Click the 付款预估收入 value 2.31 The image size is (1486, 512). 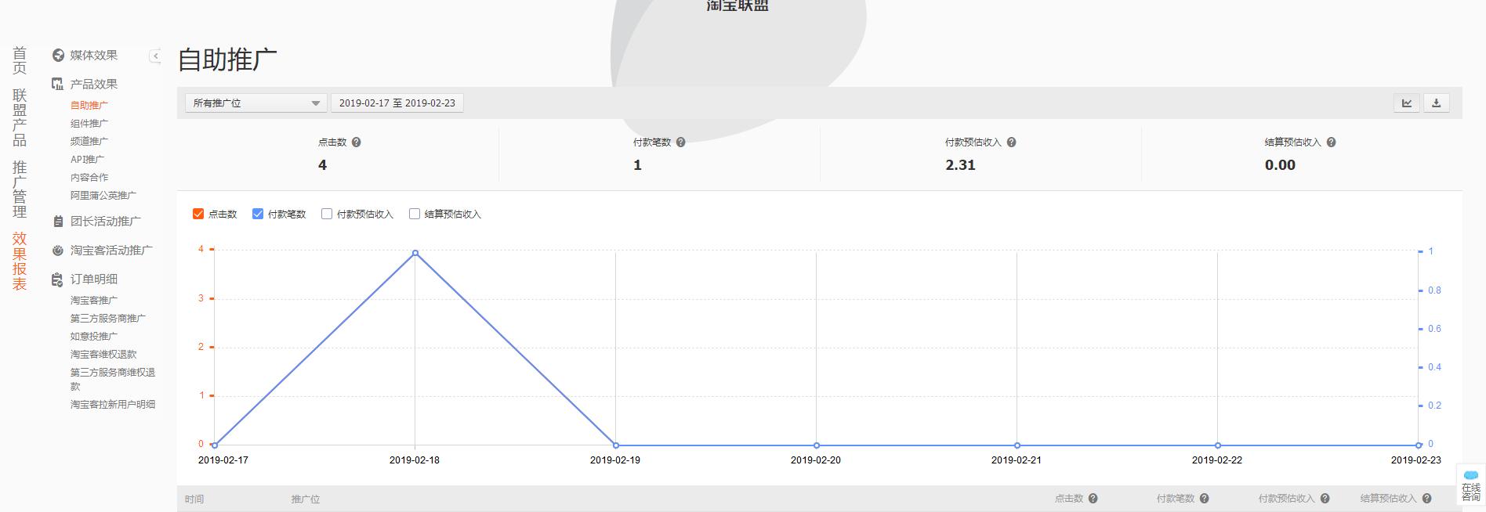[x=960, y=165]
